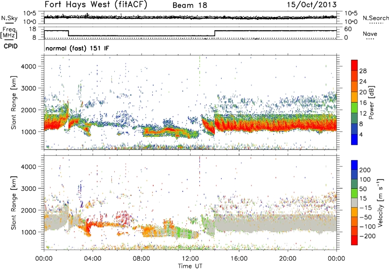Click the 'Beam 18' label

click(x=190, y=5)
